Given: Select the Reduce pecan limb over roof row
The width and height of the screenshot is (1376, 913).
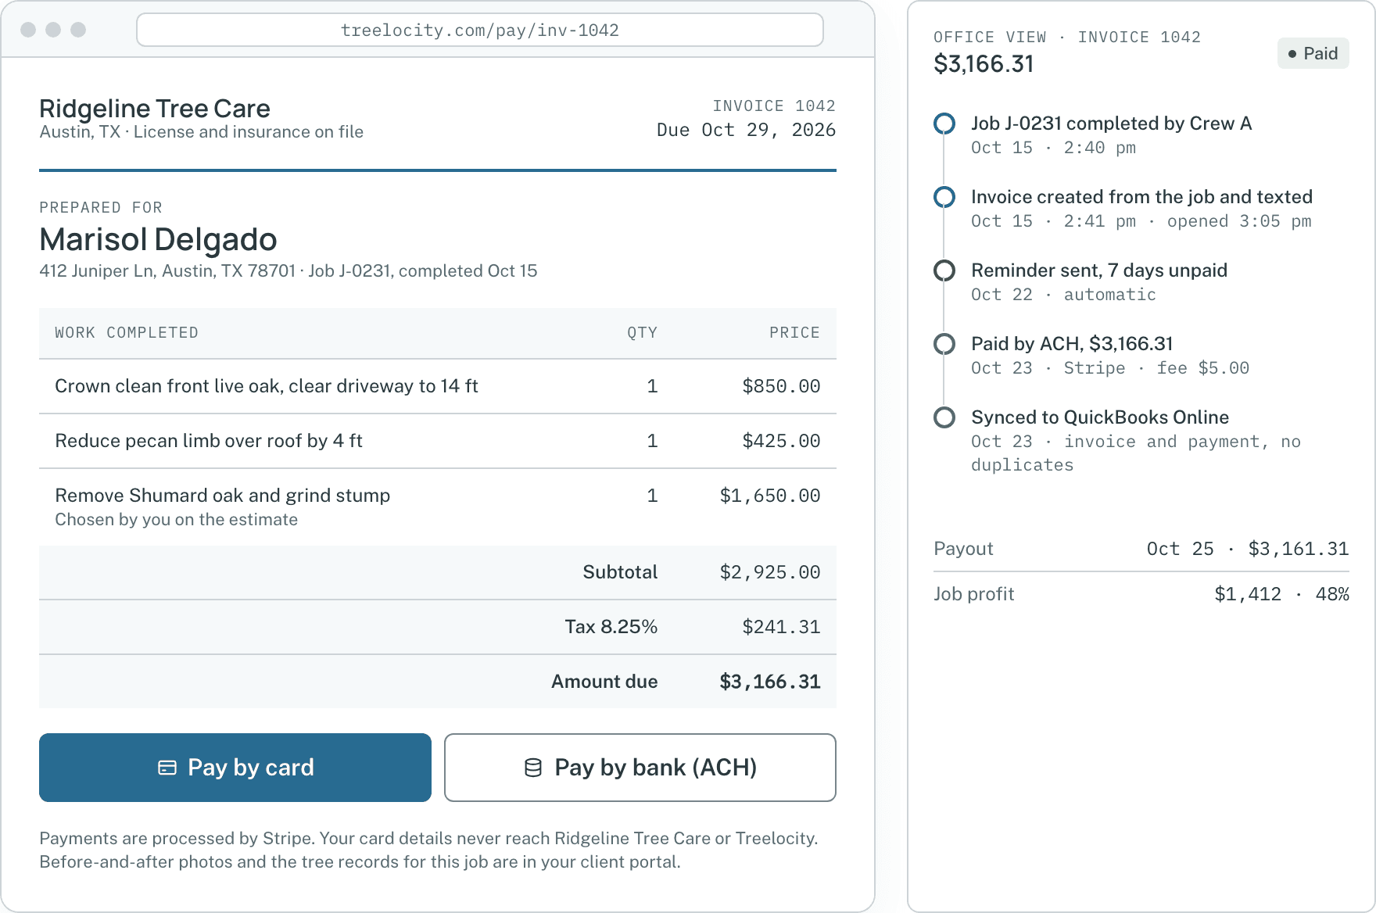Looking at the screenshot, I should point(438,441).
